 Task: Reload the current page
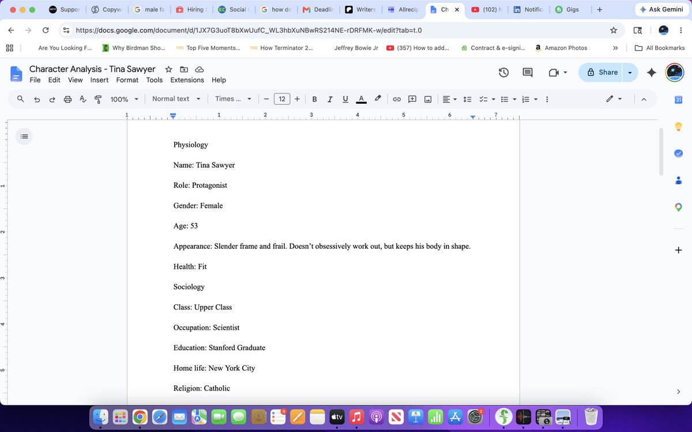(46, 30)
